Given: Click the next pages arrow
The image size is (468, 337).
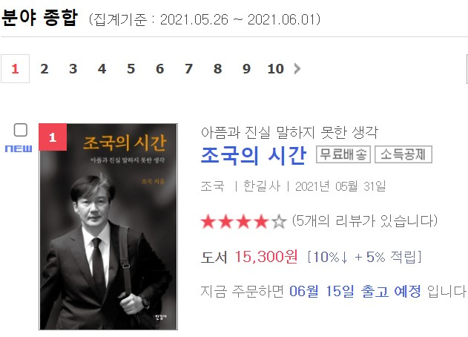Looking at the screenshot, I should coord(297,69).
